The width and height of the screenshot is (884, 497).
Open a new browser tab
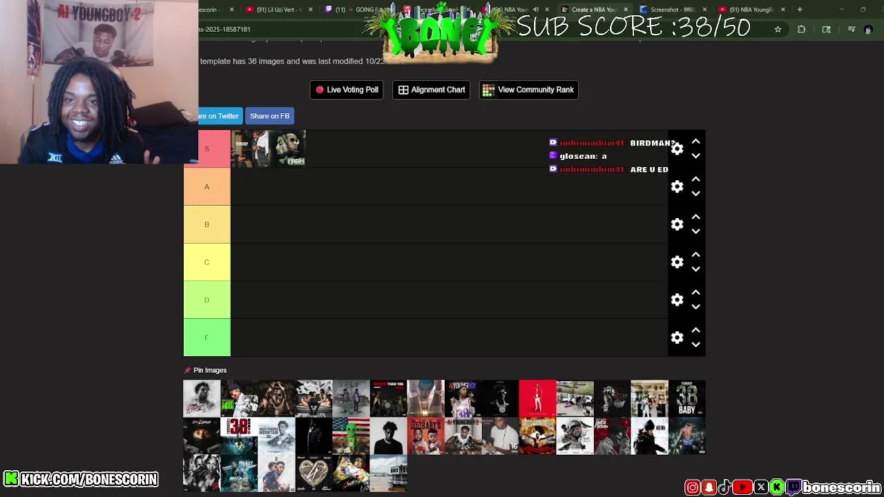(800, 10)
